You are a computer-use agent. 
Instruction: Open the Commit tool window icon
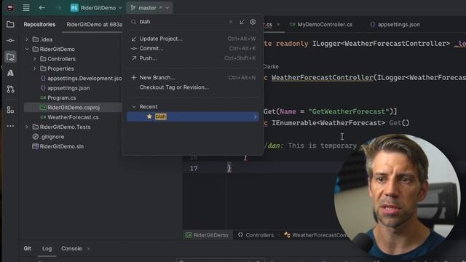pos(10,41)
